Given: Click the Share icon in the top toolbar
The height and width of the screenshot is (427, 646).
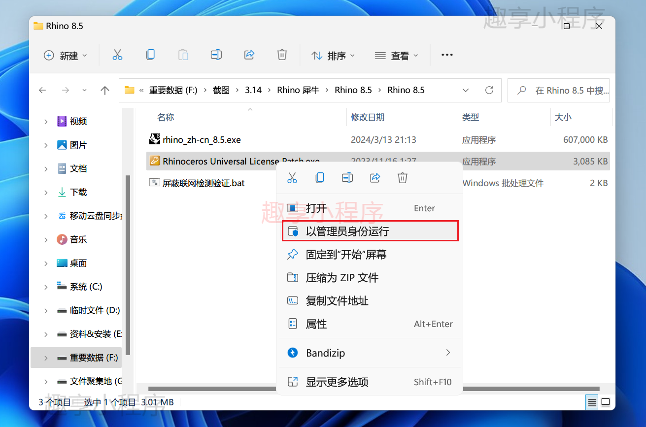Looking at the screenshot, I should (249, 55).
